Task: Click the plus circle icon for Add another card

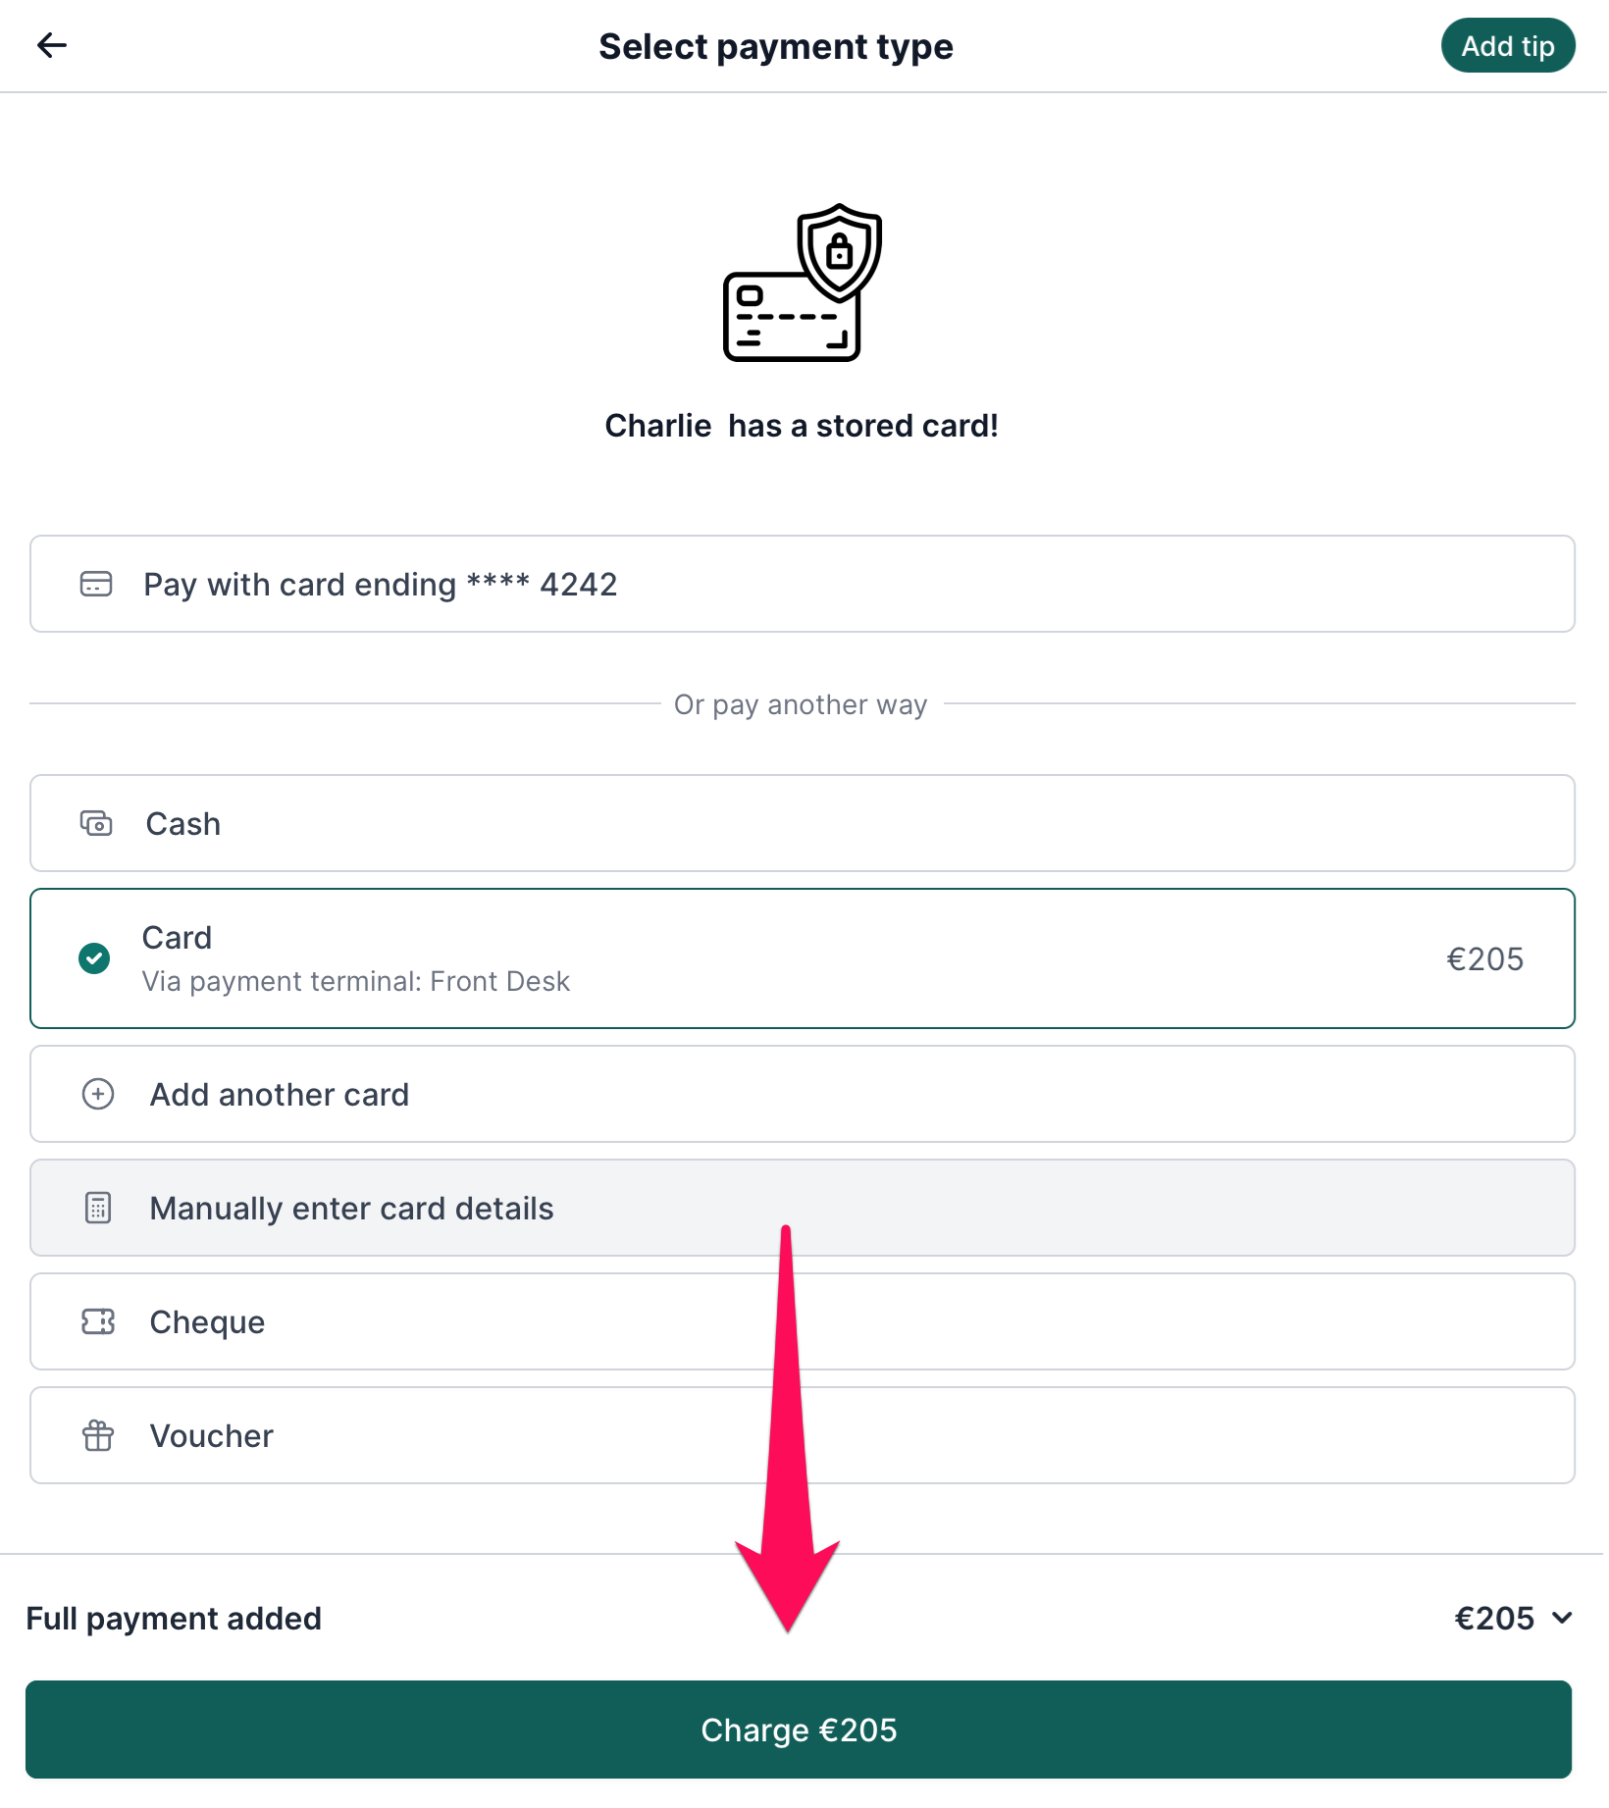Action: [x=98, y=1094]
